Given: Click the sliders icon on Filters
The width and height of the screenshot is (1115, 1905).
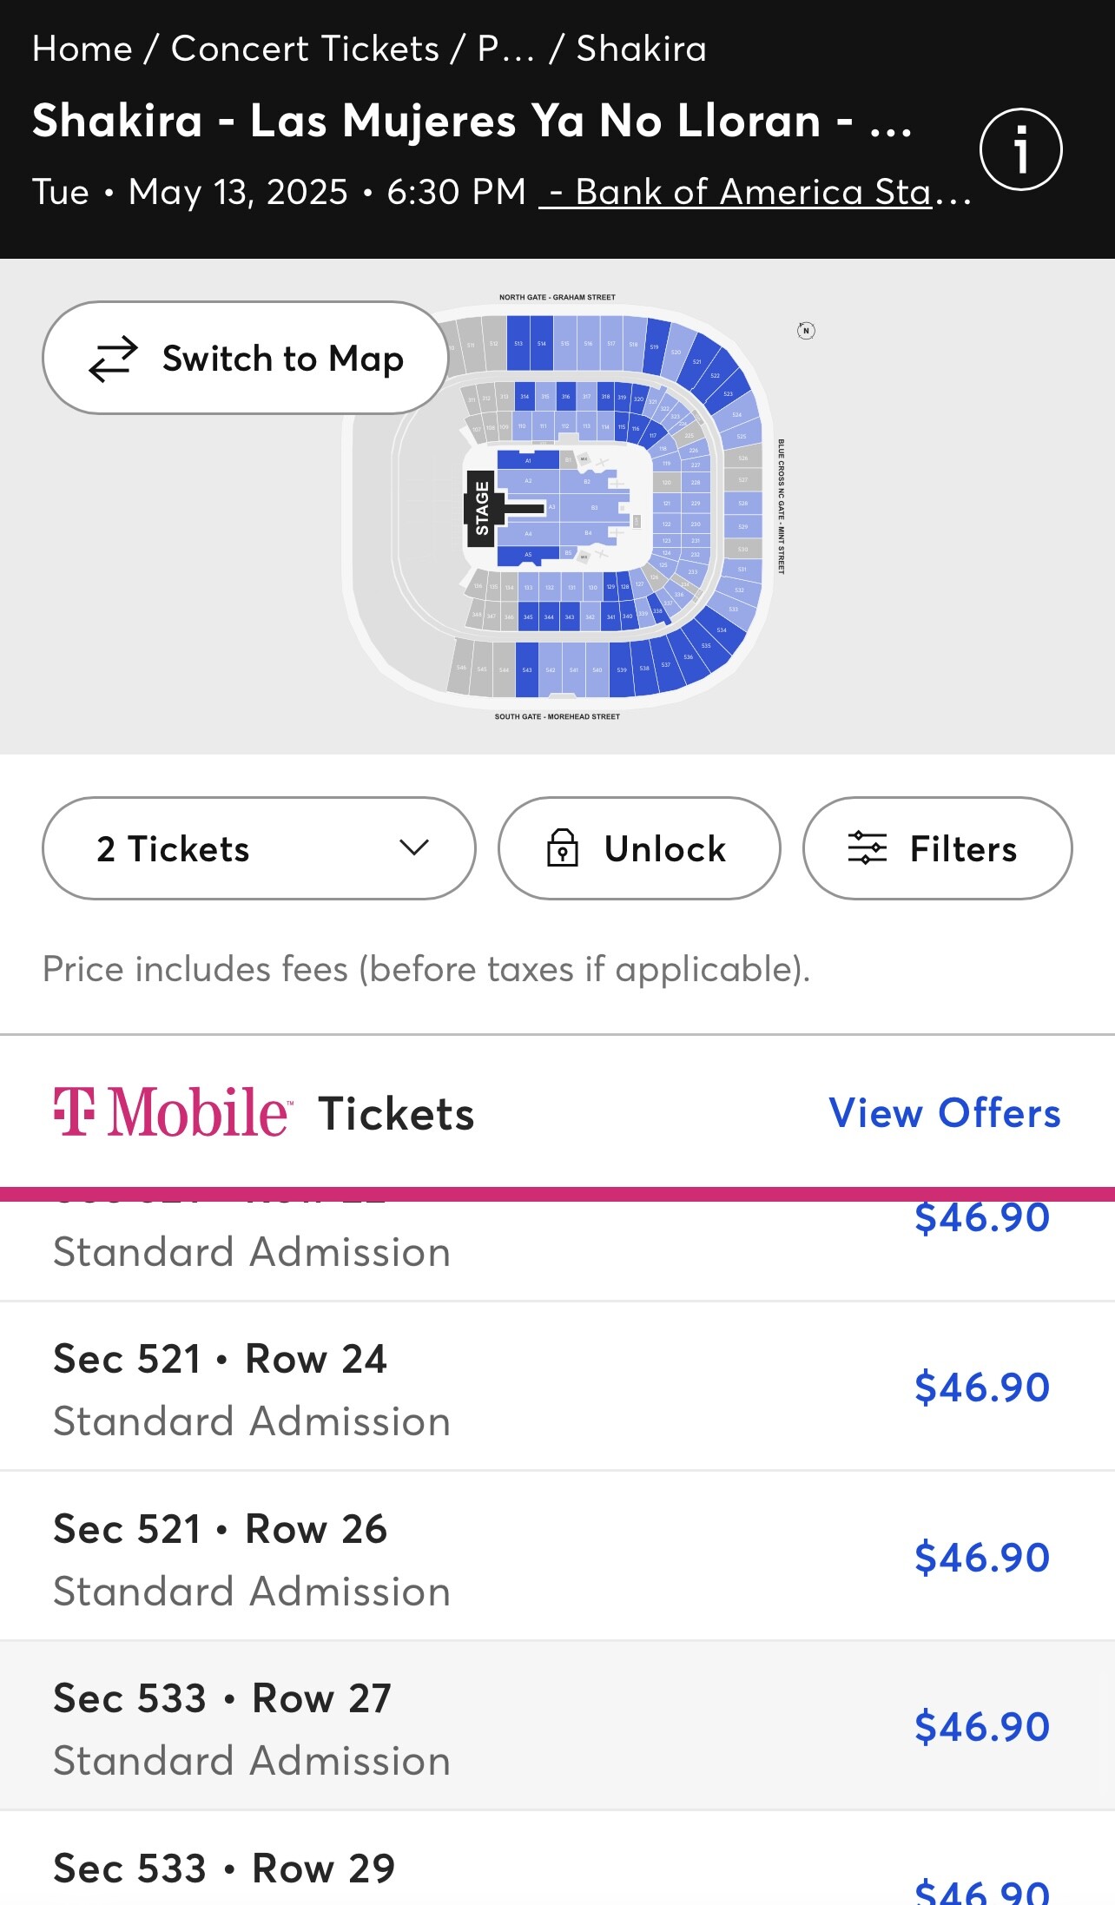Looking at the screenshot, I should [867, 848].
